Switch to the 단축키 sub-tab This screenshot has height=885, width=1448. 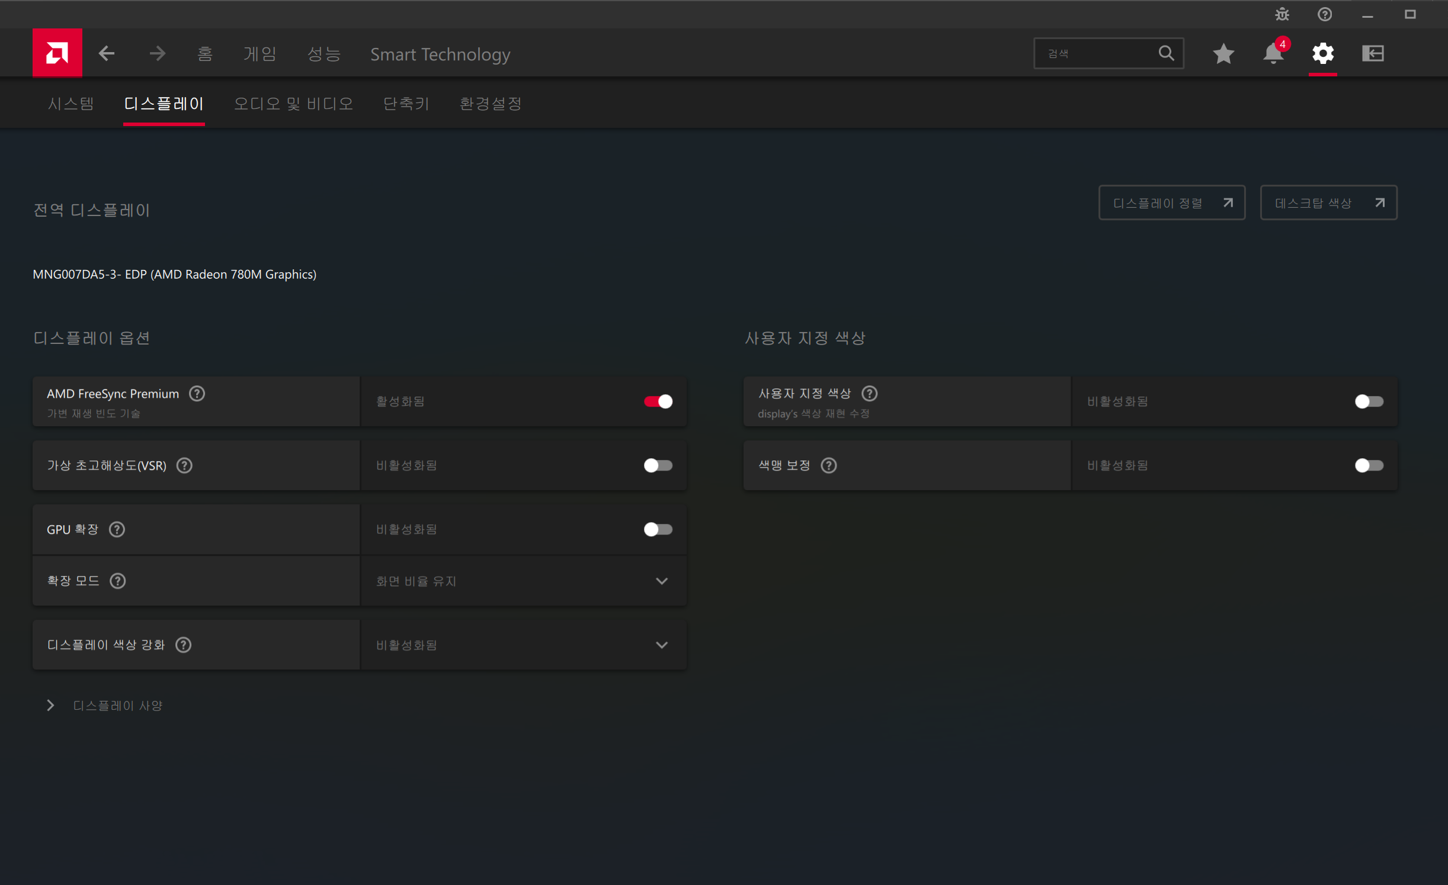[x=406, y=104]
